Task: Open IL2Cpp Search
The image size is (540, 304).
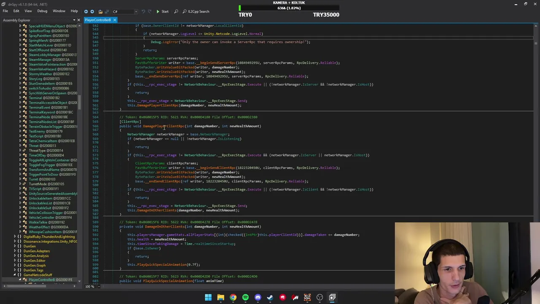Action: [196, 11]
